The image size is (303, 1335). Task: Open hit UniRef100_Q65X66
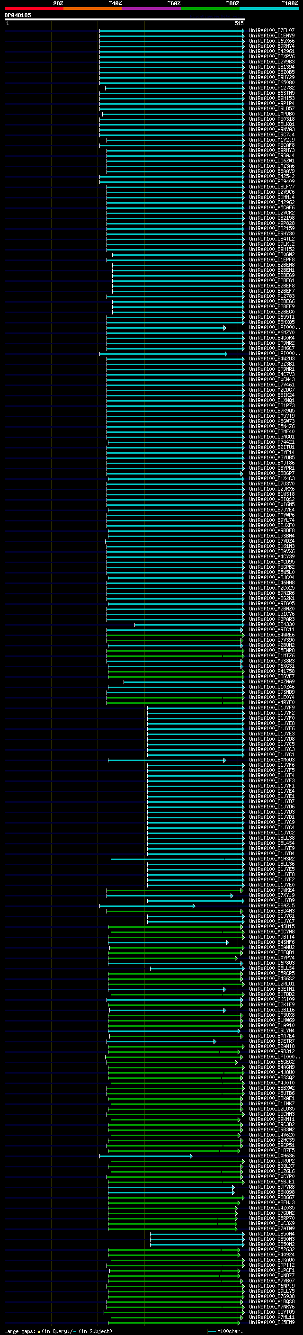[272, 41]
